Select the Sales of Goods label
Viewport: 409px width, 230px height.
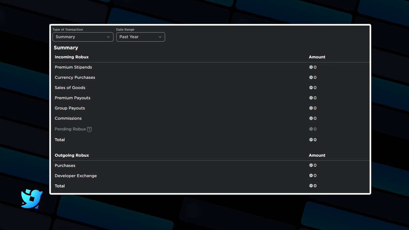(x=70, y=88)
